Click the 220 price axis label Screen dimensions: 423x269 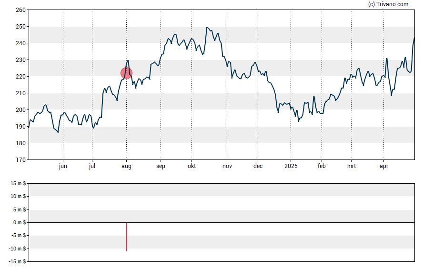(x=21, y=77)
